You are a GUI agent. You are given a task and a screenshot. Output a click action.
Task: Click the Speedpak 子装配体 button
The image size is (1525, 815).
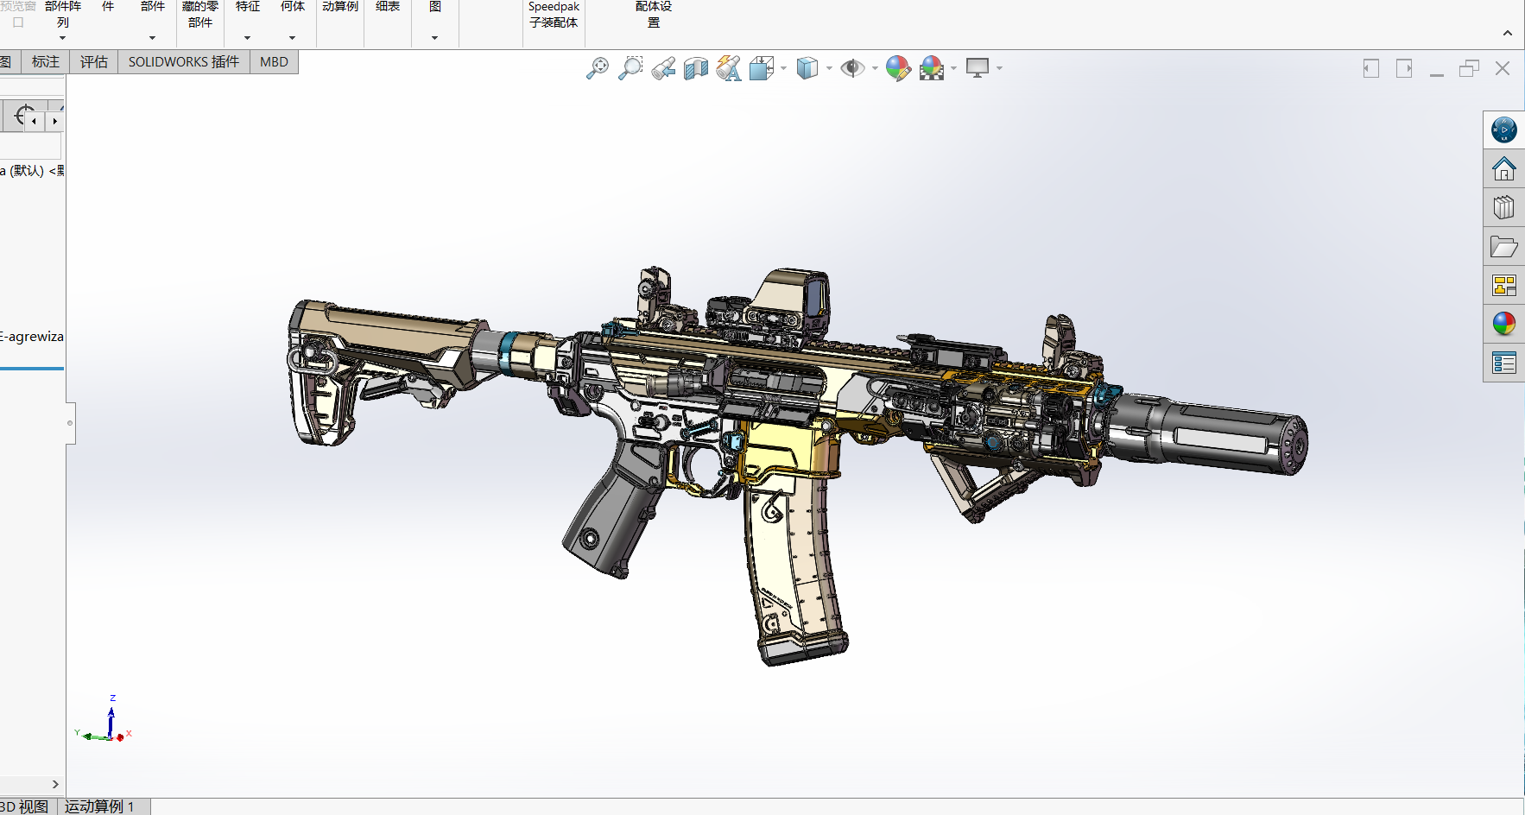[554, 15]
